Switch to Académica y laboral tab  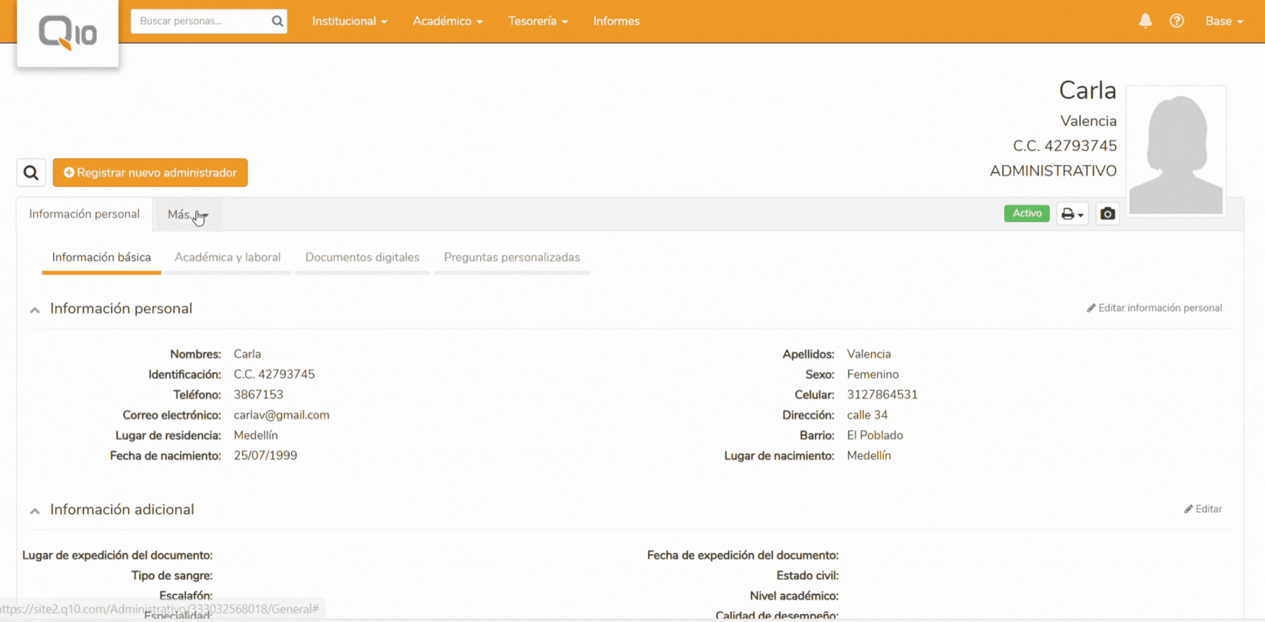227,257
